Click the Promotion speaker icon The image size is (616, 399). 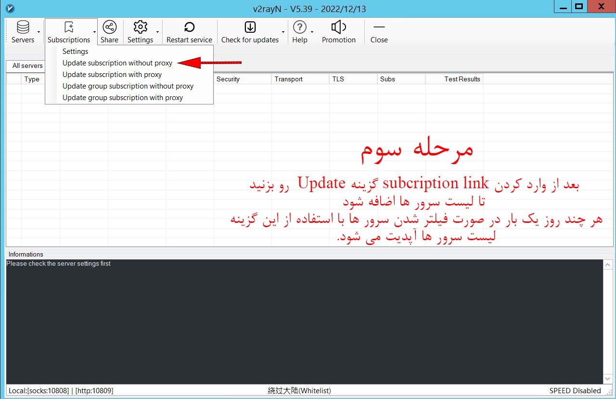tap(339, 27)
